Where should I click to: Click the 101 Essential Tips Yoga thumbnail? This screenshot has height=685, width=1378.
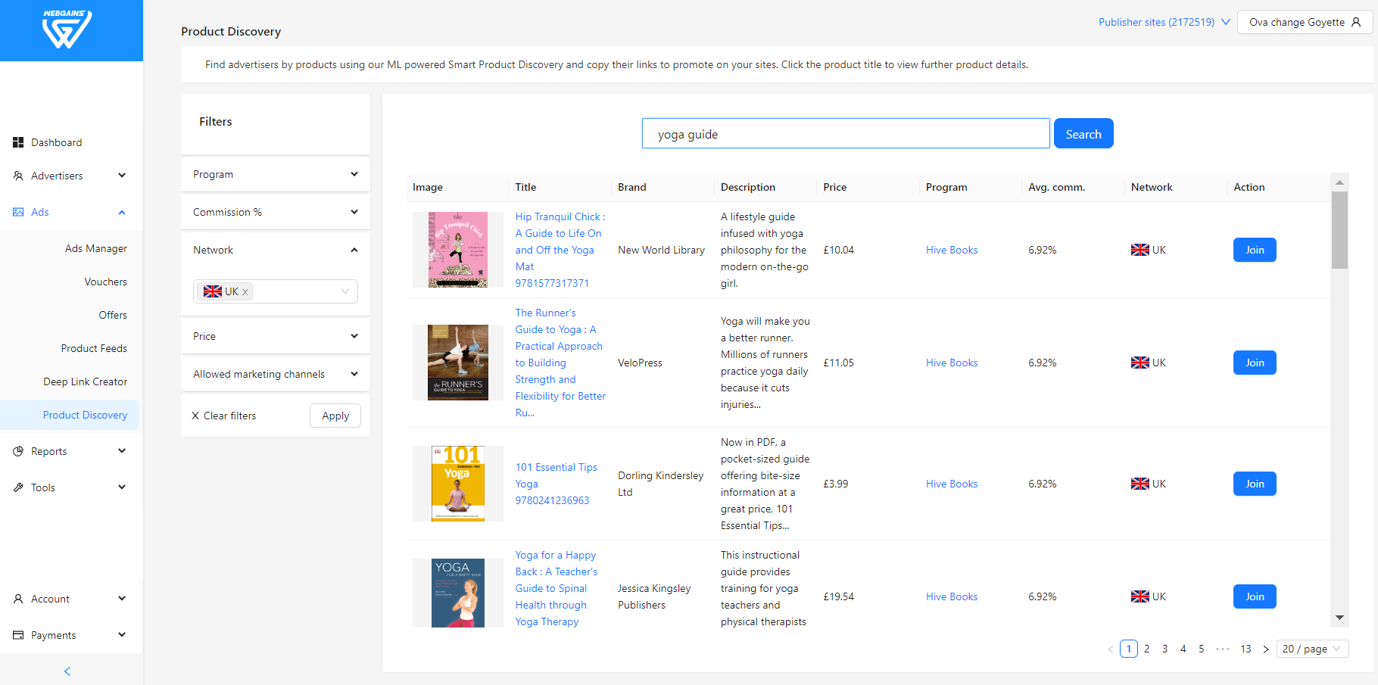(457, 484)
